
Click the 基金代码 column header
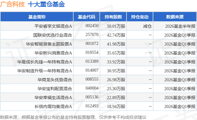(86, 17)
